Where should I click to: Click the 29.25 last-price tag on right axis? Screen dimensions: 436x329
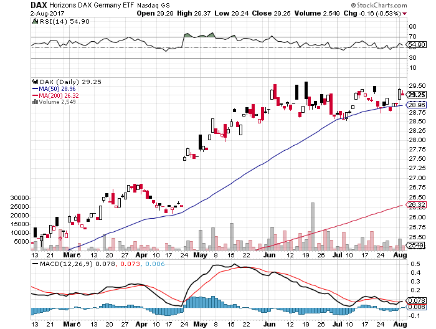416,95
